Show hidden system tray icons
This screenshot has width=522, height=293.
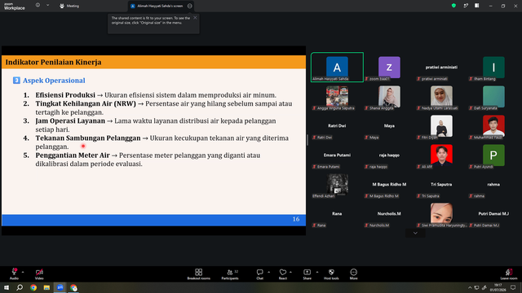tap(470, 287)
